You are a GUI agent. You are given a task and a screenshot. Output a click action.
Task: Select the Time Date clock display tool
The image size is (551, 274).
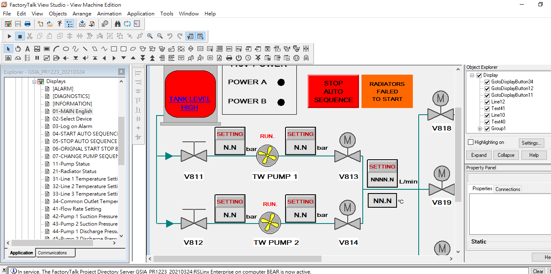[x=248, y=58]
